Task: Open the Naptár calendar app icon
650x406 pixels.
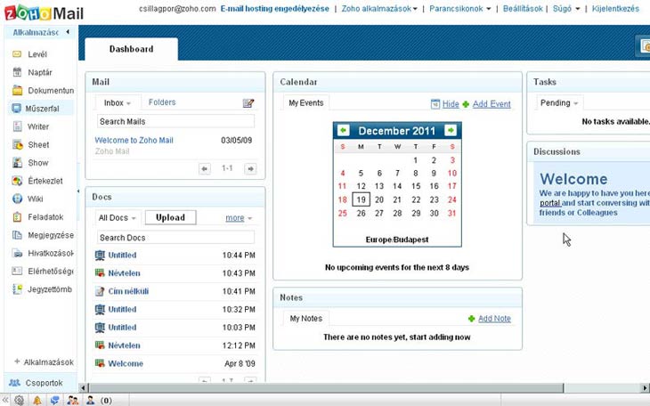Action: [x=17, y=72]
